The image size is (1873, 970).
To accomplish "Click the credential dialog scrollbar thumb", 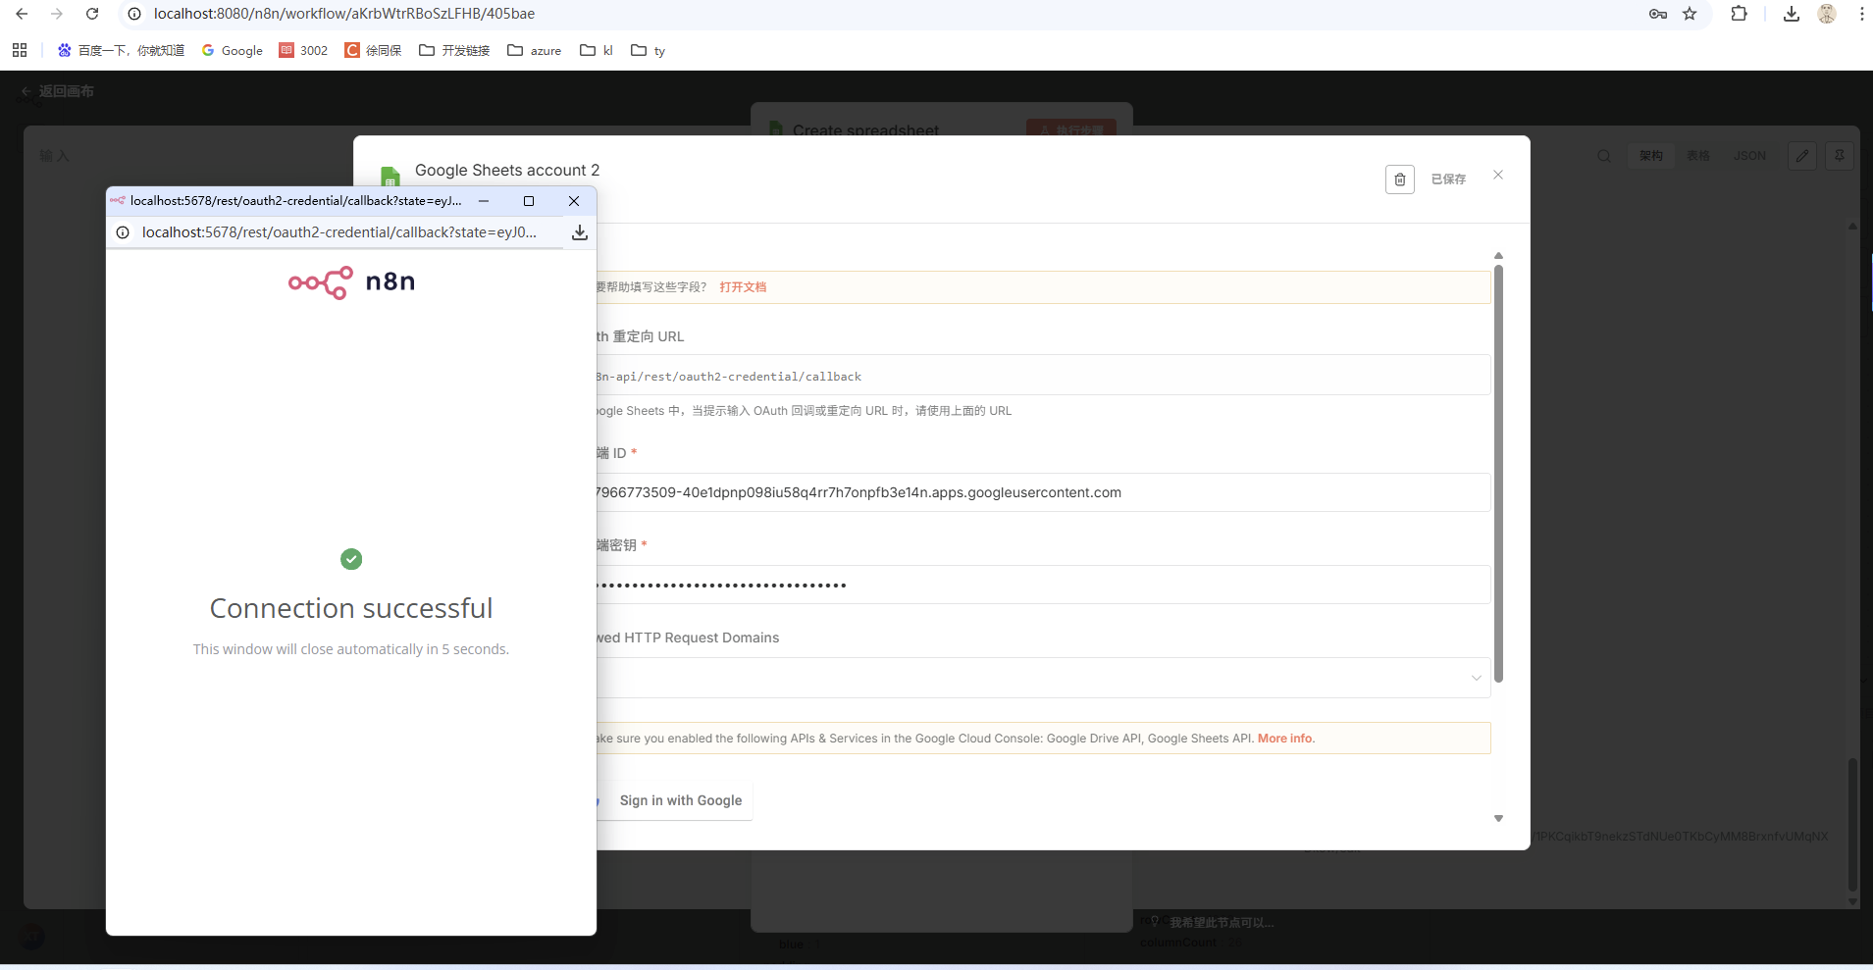I will [x=1498, y=473].
